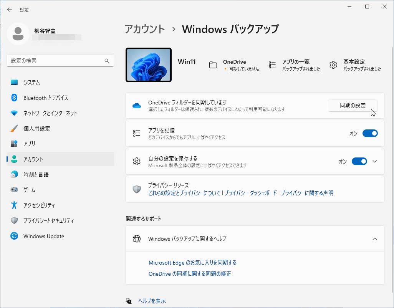Open the 時刻と言語 category
The height and width of the screenshot is (308, 394).
[x=60, y=174]
